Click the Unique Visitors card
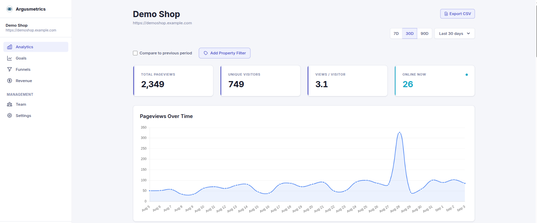Viewport: 537px width, 223px height. (x=260, y=81)
